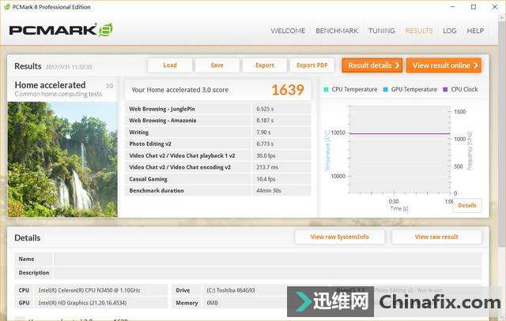
Task: Click the Name input field
Action: coord(266,259)
